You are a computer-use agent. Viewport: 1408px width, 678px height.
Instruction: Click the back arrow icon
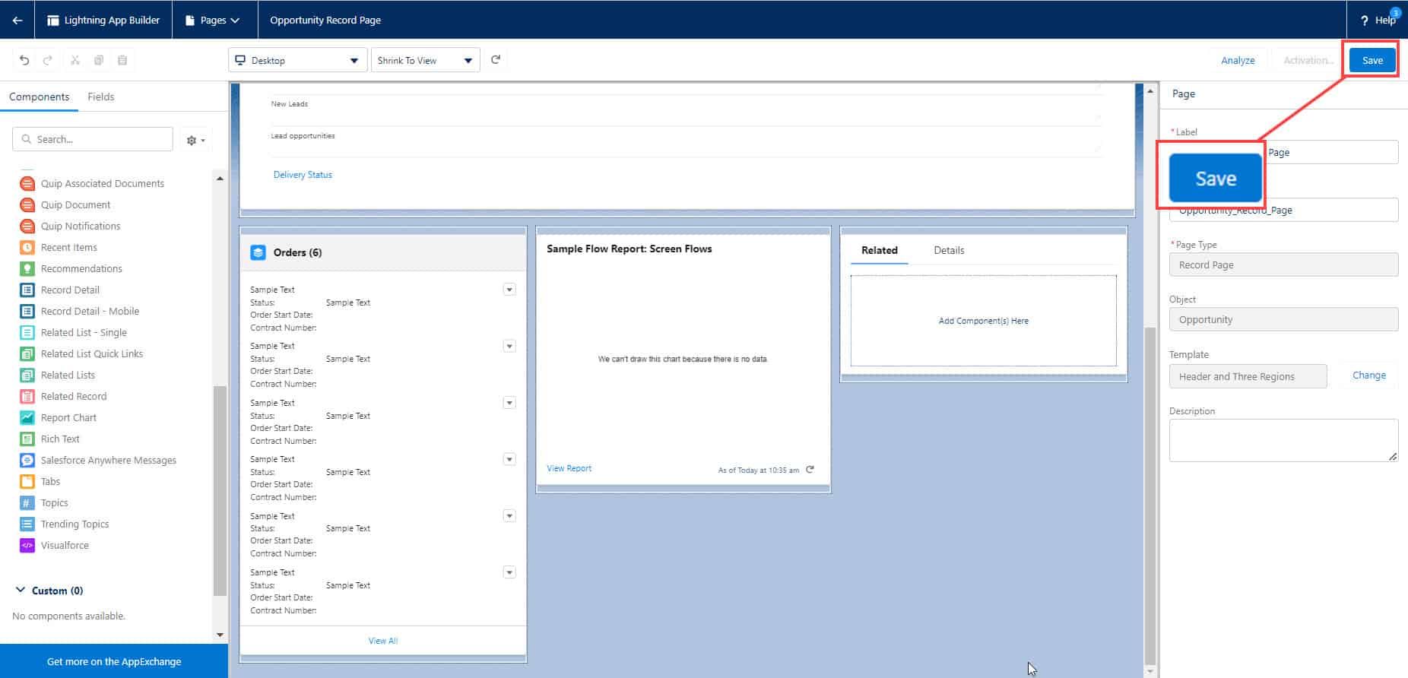click(x=17, y=21)
